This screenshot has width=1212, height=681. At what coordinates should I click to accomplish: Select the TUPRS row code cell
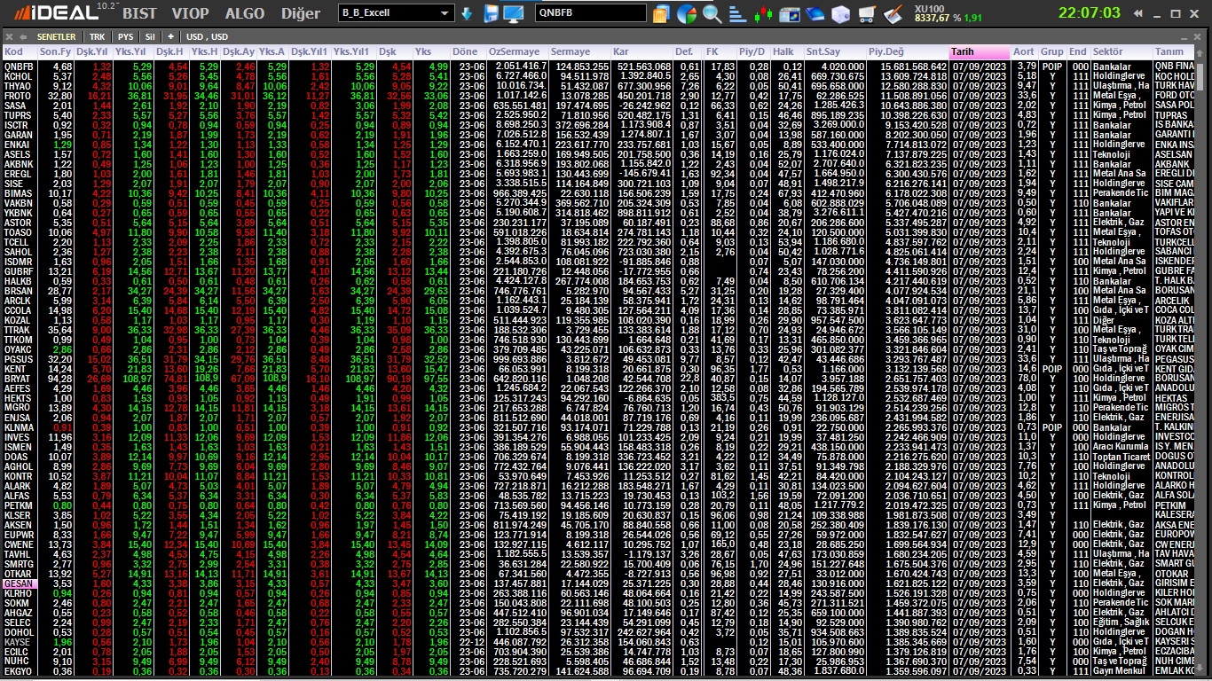point(19,115)
